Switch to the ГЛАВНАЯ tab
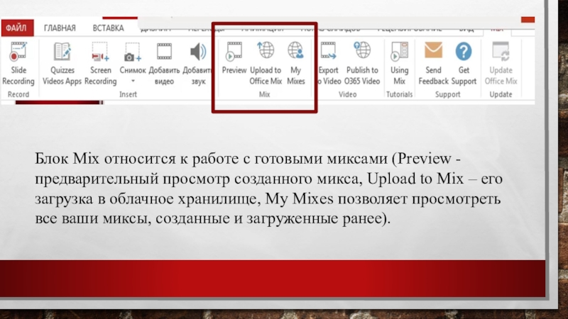Viewport: 568px width, 319px height. tap(60, 28)
